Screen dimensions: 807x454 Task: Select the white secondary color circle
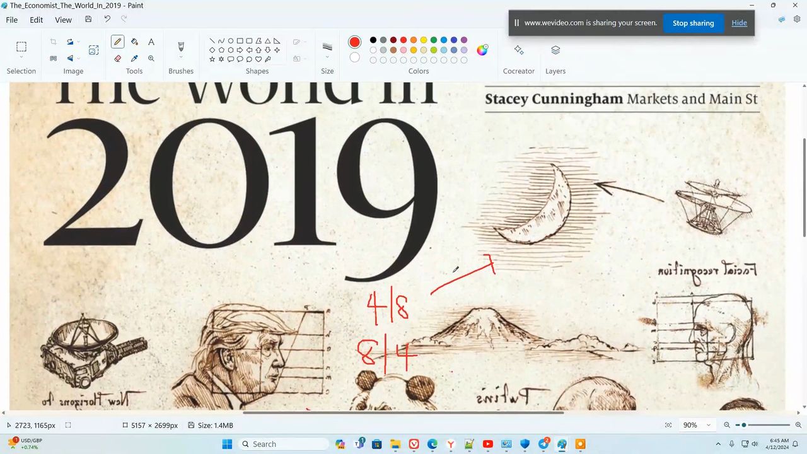coord(355,57)
